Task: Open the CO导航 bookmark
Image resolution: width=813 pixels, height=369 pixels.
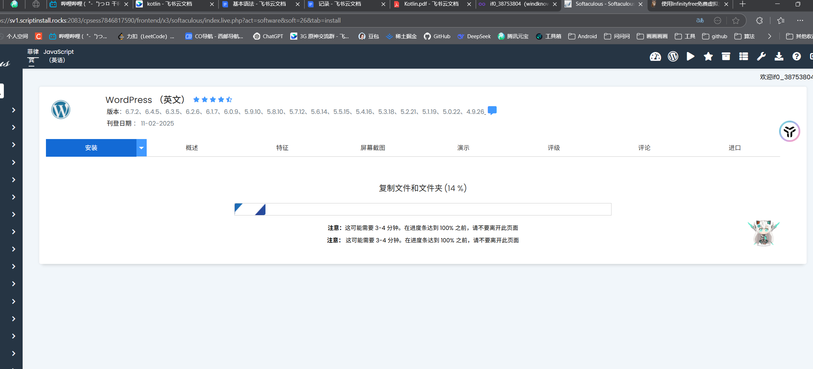Action: point(214,36)
